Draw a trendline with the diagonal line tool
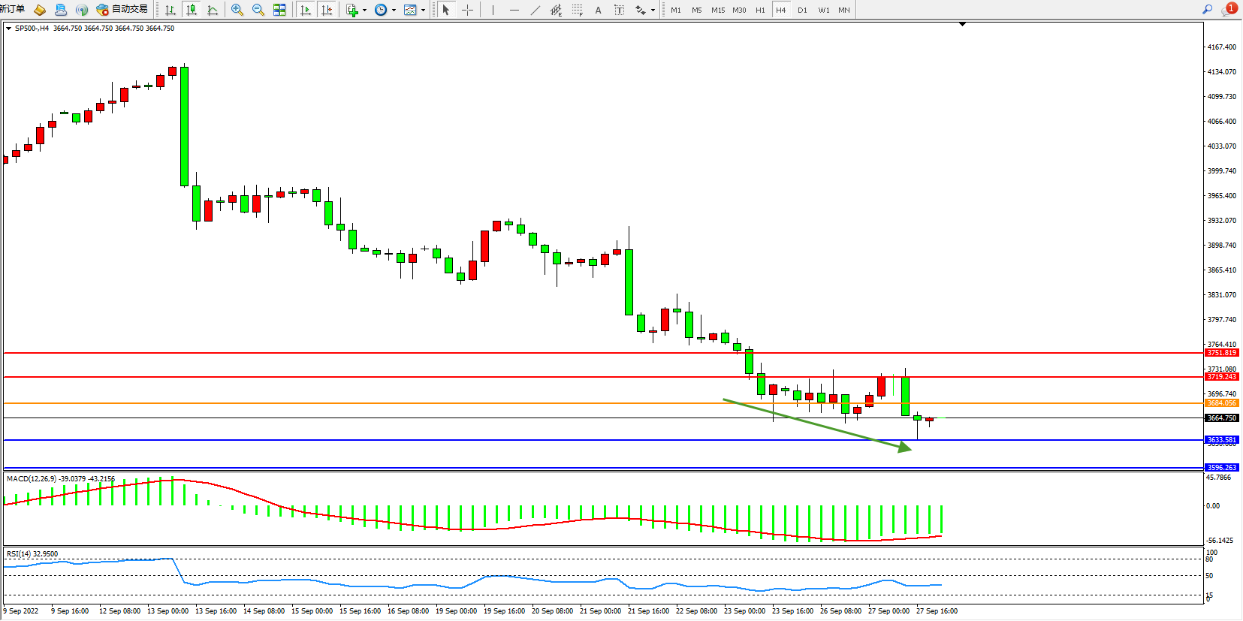The height and width of the screenshot is (621, 1243). pyautogui.click(x=535, y=10)
